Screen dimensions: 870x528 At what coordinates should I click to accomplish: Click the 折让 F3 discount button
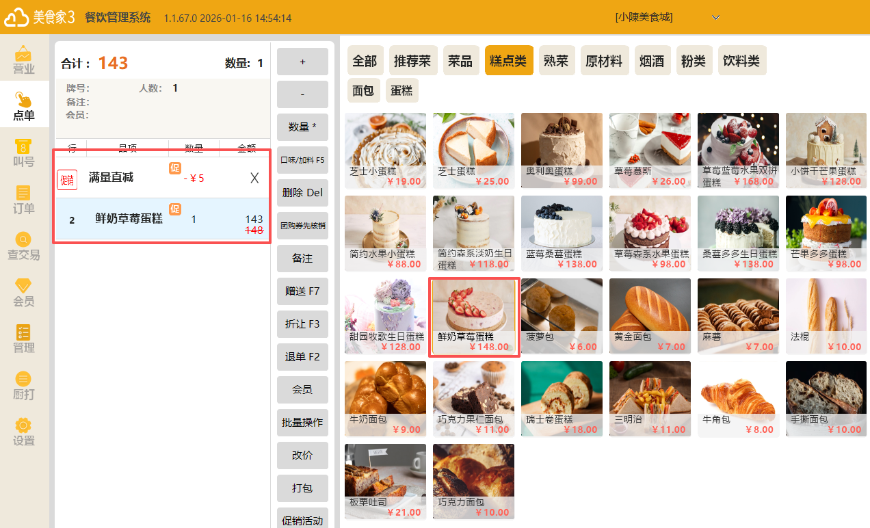pyautogui.click(x=302, y=324)
